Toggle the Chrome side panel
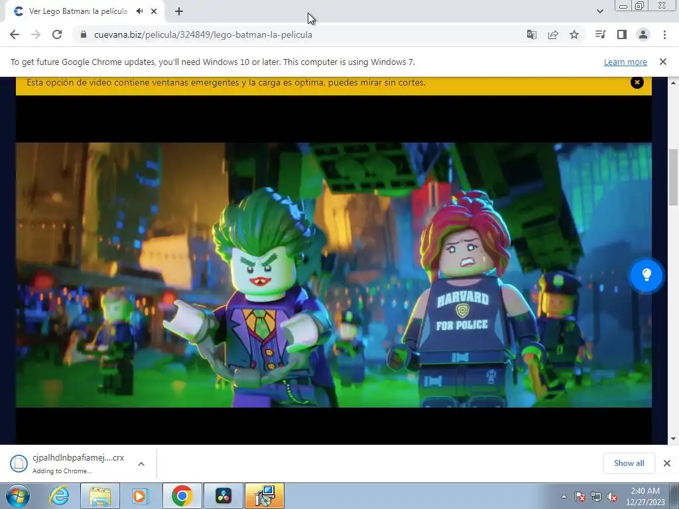The image size is (679, 509). 622,34
